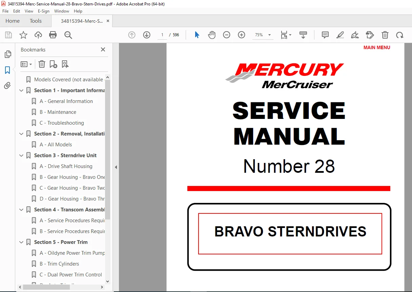Open the fit page options icon
Image resolution: width=412 pixels, height=292 pixels.
[x=286, y=35]
